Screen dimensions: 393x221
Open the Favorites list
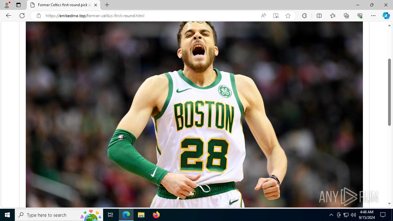click(x=333, y=16)
